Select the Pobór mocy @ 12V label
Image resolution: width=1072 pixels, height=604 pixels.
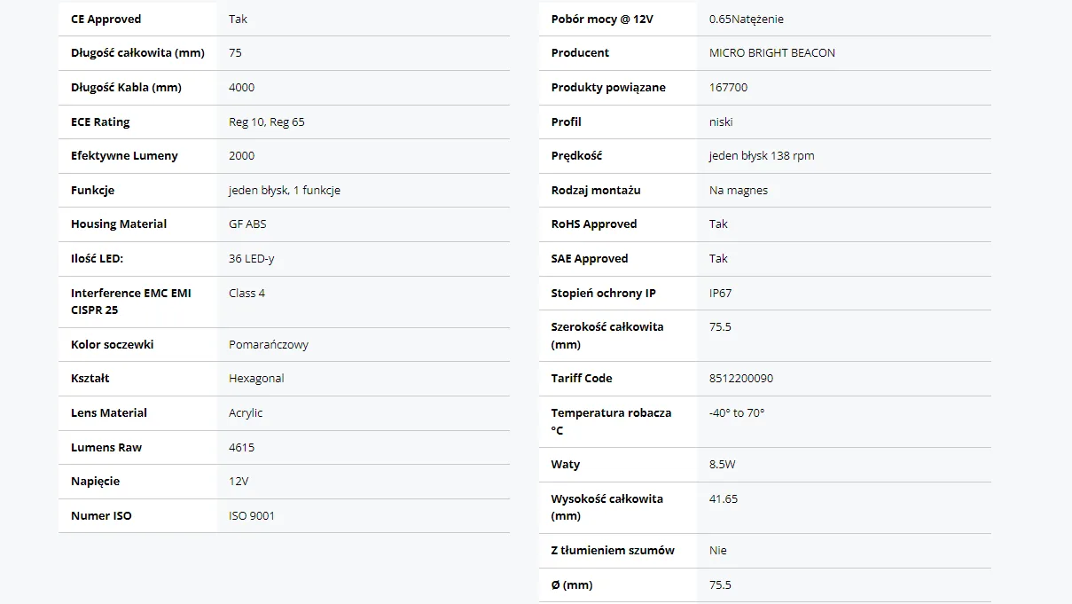click(x=602, y=19)
